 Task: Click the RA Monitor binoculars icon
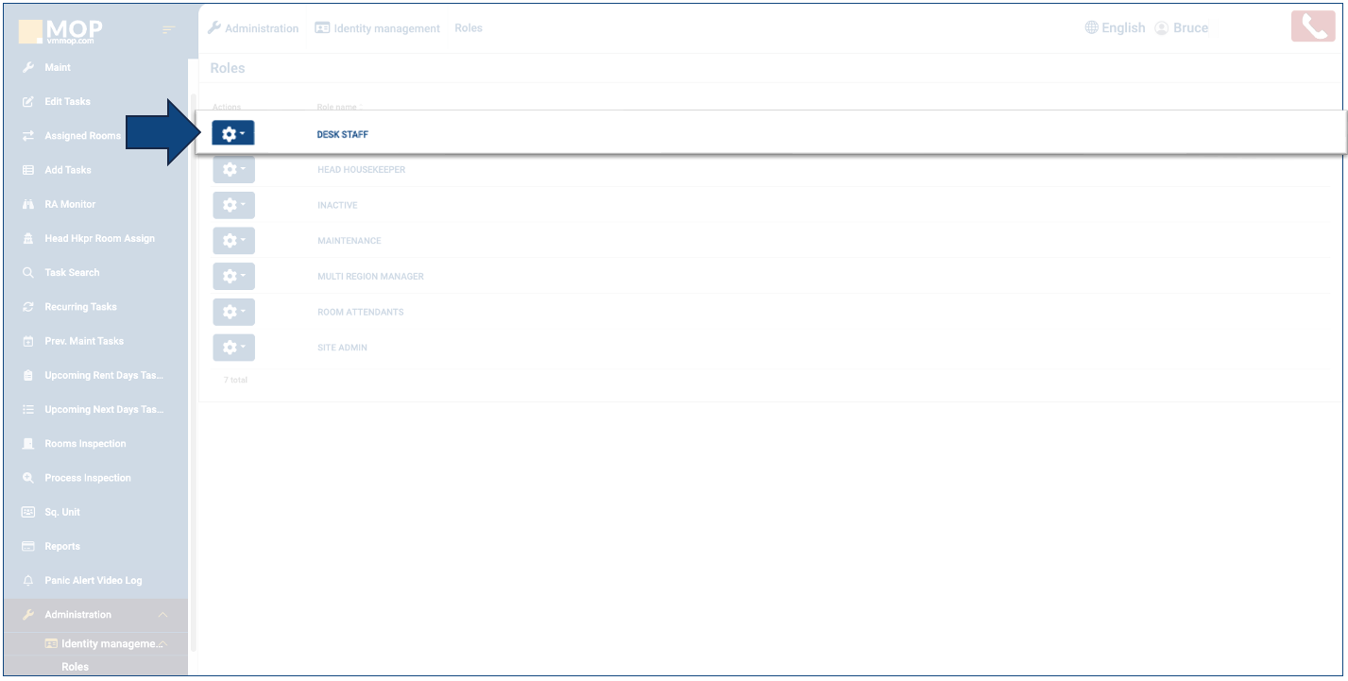(x=28, y=204)
